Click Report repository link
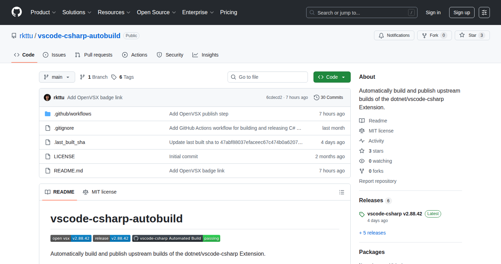The width and height of the screenshot is (501, 264). pyautogui.click(x=377, y=181)
